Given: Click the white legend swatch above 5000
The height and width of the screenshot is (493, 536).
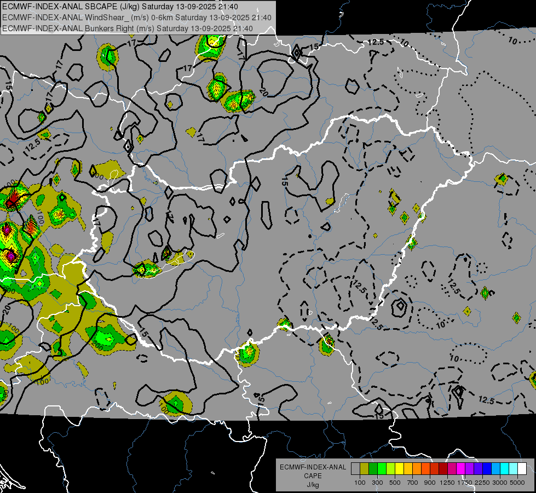Looking at the screenshot, I should click(522, 469).
